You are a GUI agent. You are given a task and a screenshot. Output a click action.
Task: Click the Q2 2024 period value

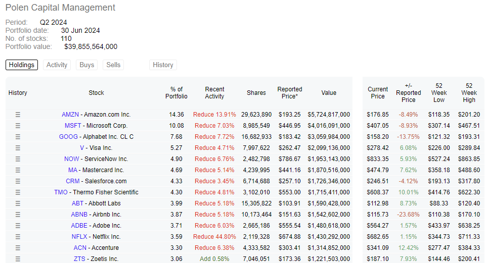click(53, 23)
